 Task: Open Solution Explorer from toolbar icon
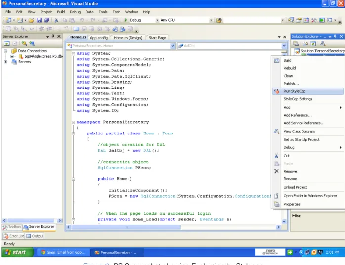point(291,20)
